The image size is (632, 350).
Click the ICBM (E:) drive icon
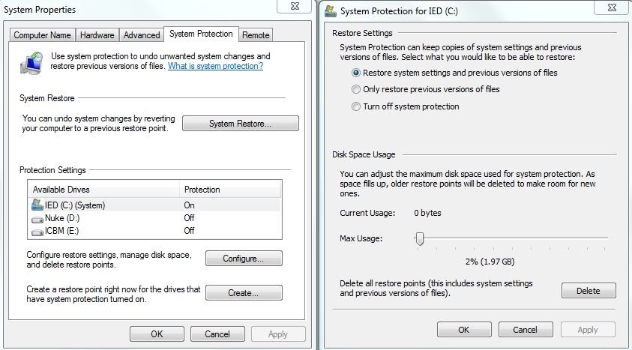click(37, 231)
